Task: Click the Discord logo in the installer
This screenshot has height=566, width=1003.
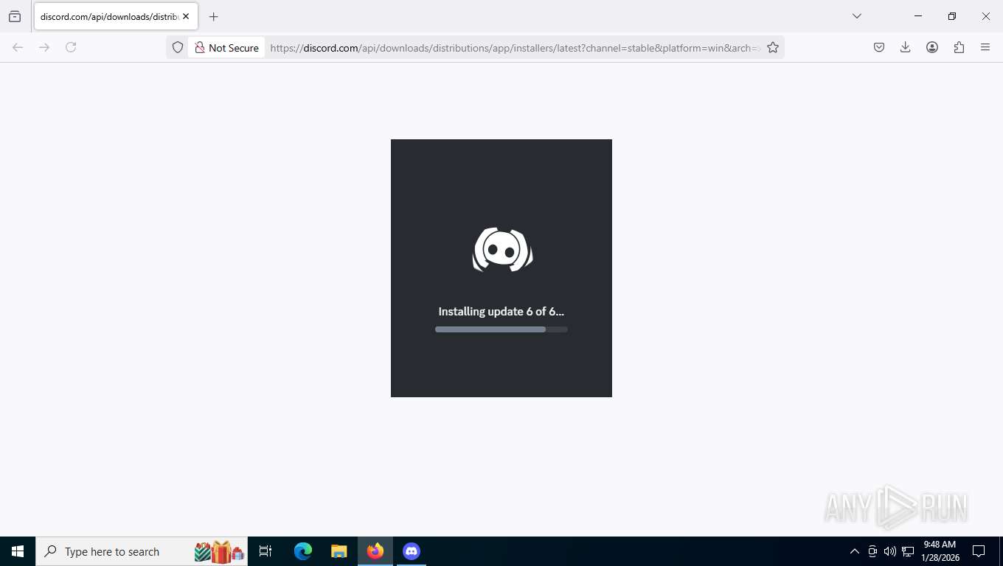Action: tap(502, 250)
